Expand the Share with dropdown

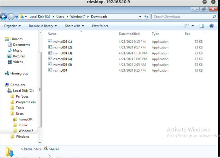[x=74, y=26]
